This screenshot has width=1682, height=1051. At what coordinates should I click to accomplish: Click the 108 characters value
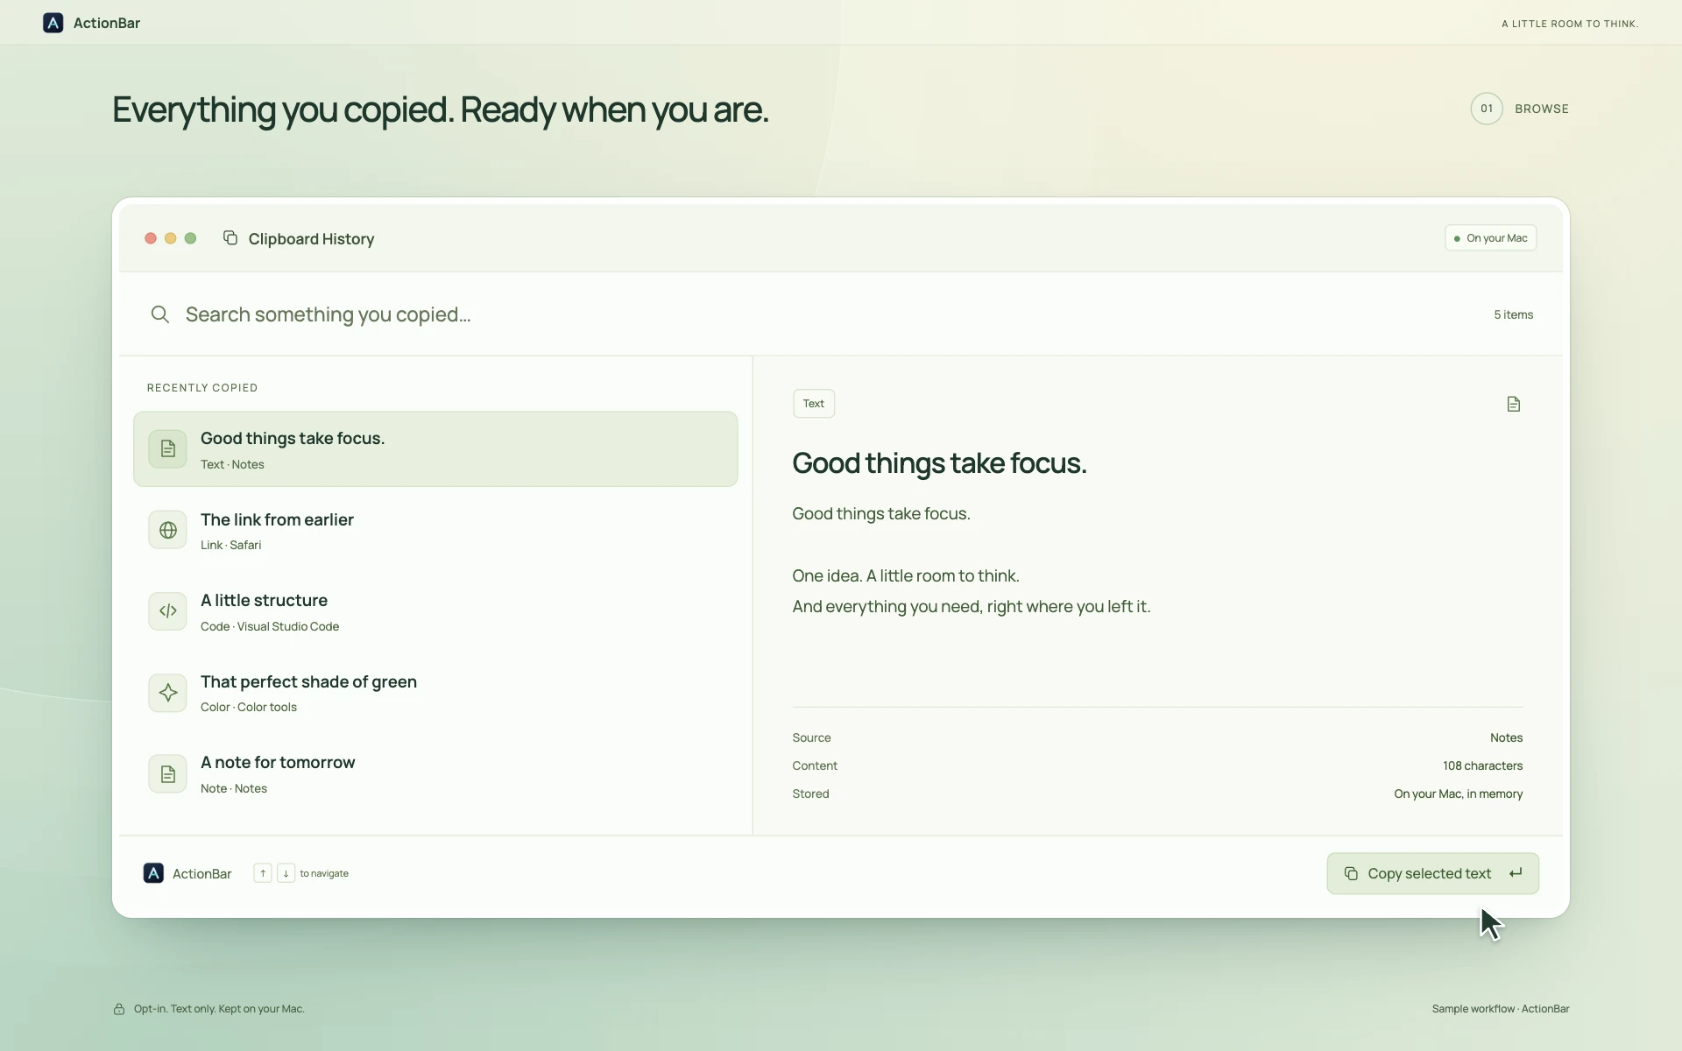click(1482, 765)
